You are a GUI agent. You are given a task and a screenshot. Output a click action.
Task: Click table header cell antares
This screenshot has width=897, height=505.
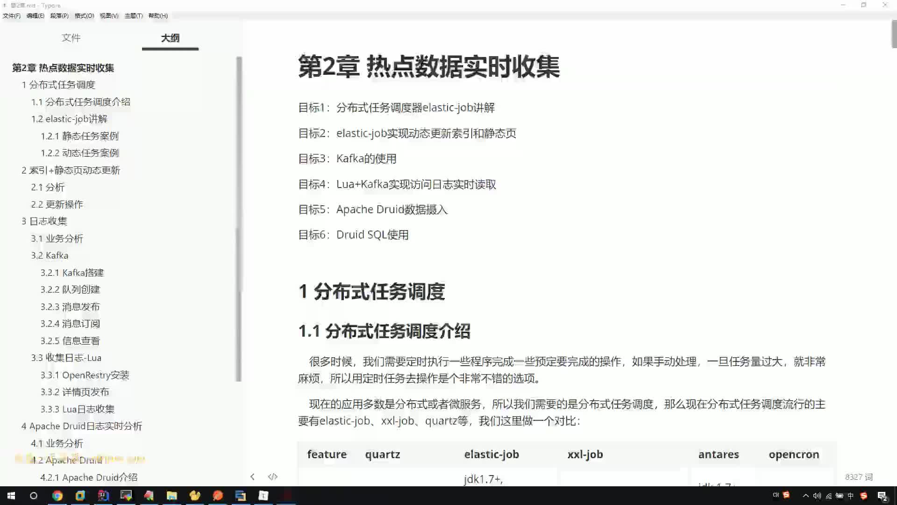point(719,454)
